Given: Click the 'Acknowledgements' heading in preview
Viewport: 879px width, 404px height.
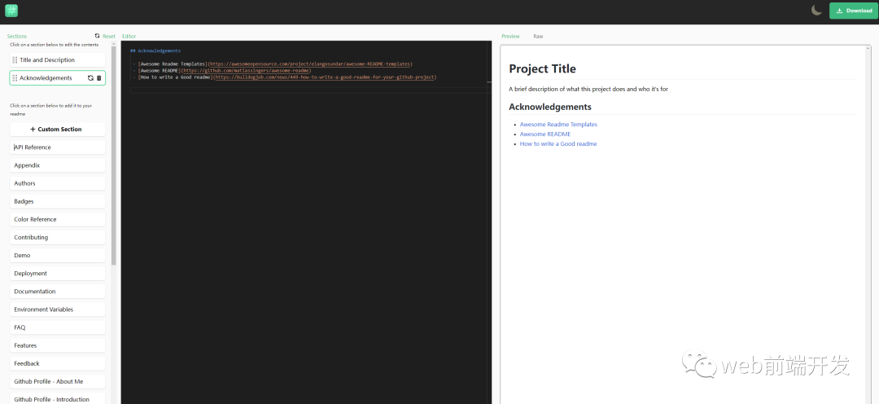Looking at the screenshot, I should click(x=550, y=107).
